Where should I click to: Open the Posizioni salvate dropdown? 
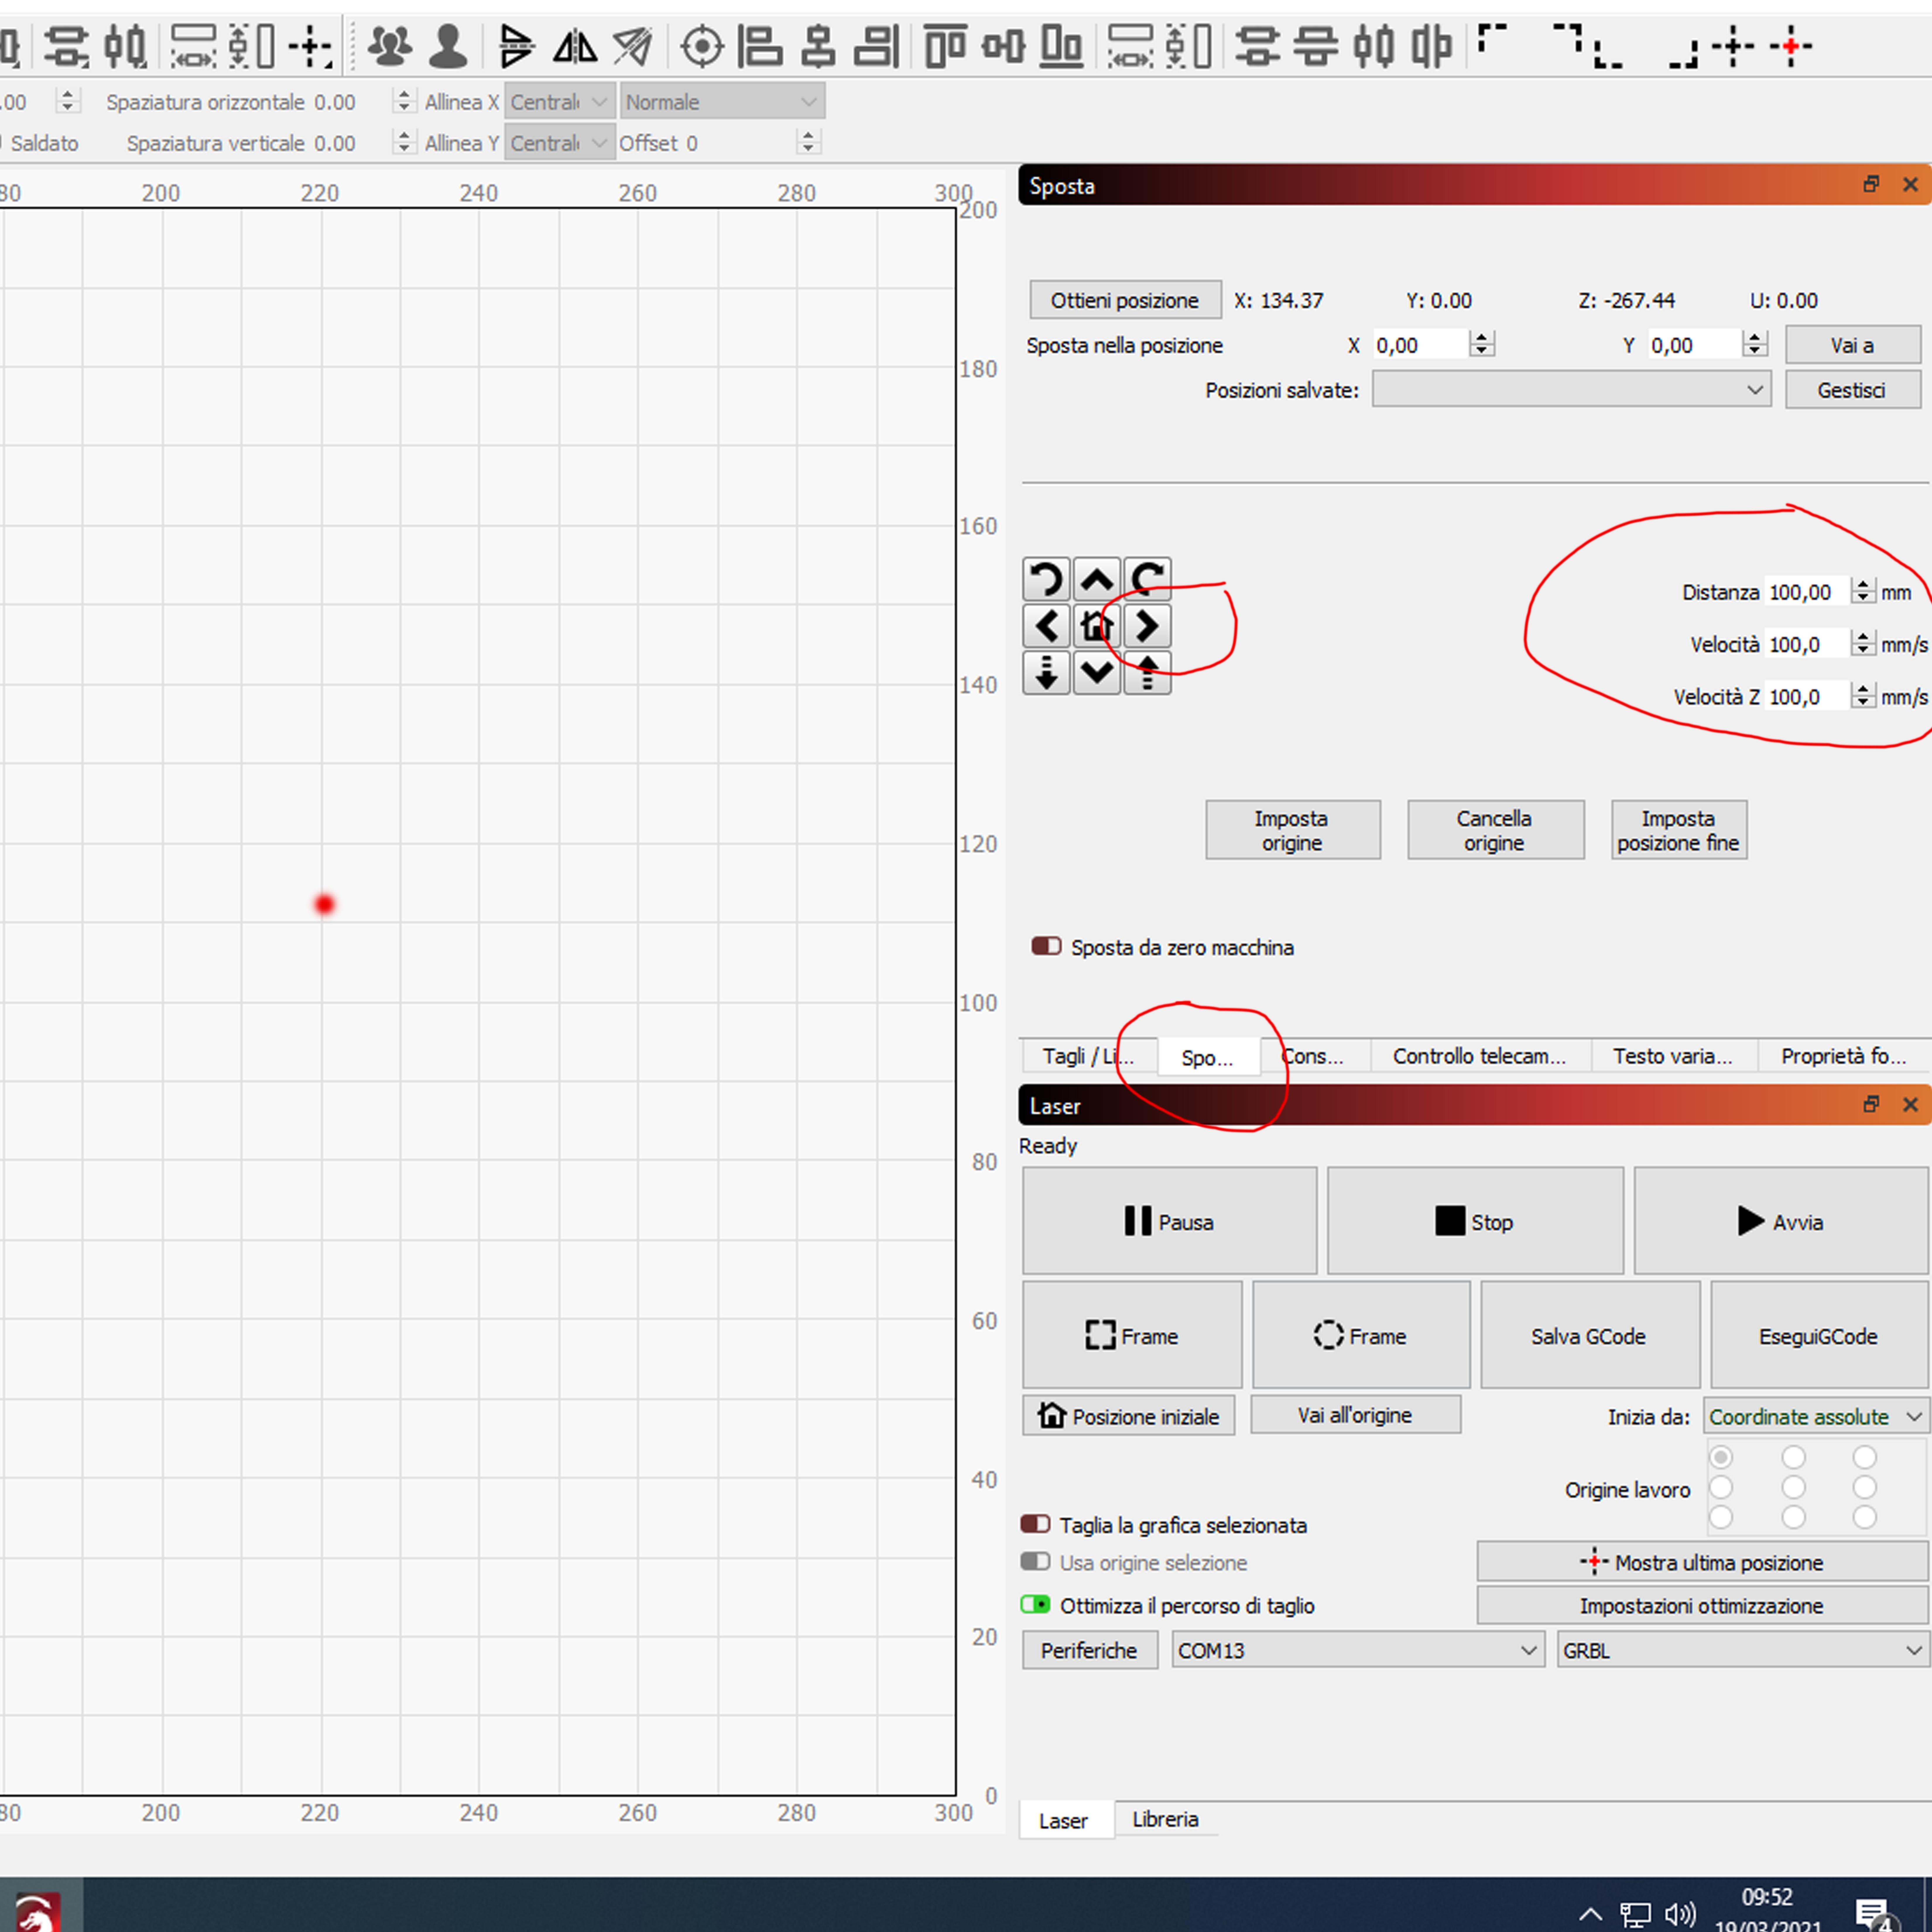[1570, 389]
